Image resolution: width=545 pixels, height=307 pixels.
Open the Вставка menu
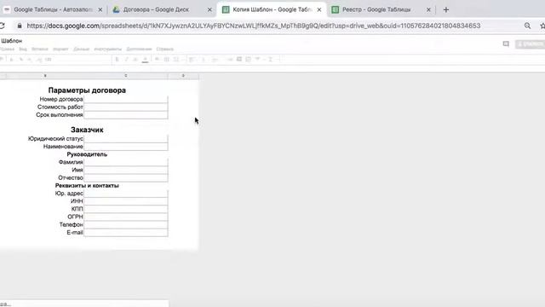pyautogui.click(x=40, y=49)
